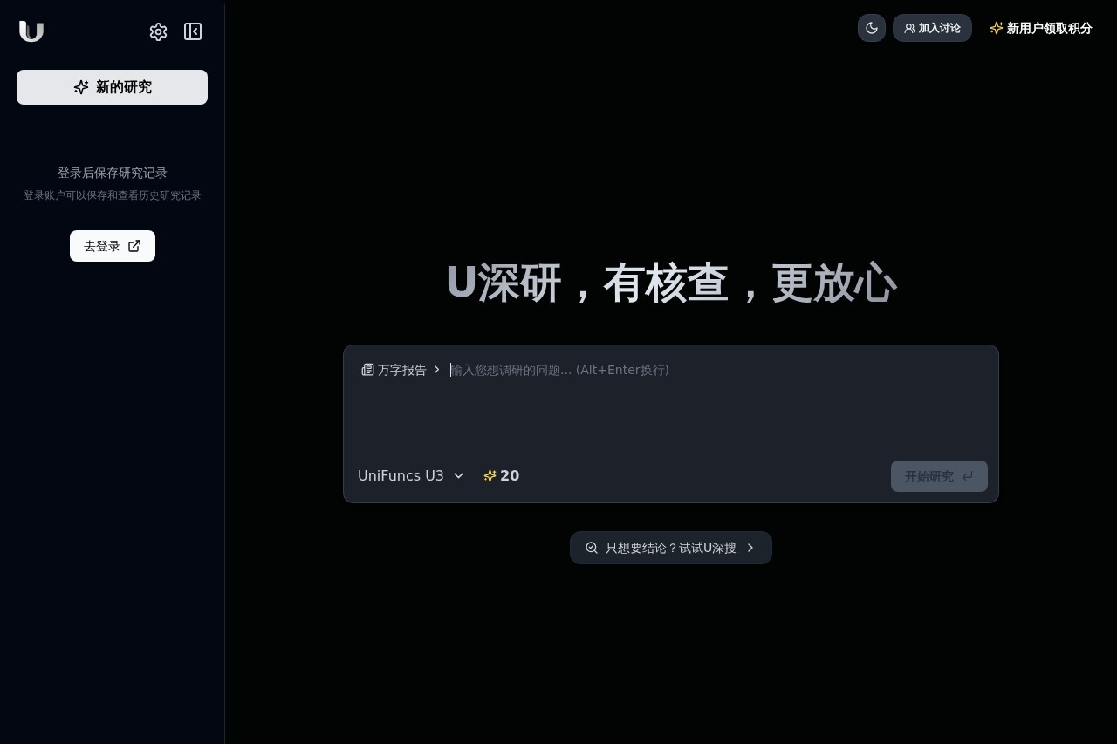1117x744 pixels.
Task: Click the sparkle icon beside 新用户领取积分
Action: (x=997, y=28)
